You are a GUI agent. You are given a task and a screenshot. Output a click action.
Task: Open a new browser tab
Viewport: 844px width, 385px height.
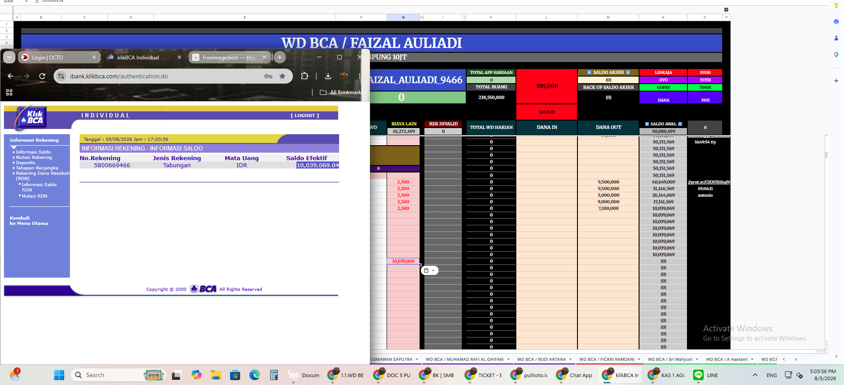(x=280, y=57)
